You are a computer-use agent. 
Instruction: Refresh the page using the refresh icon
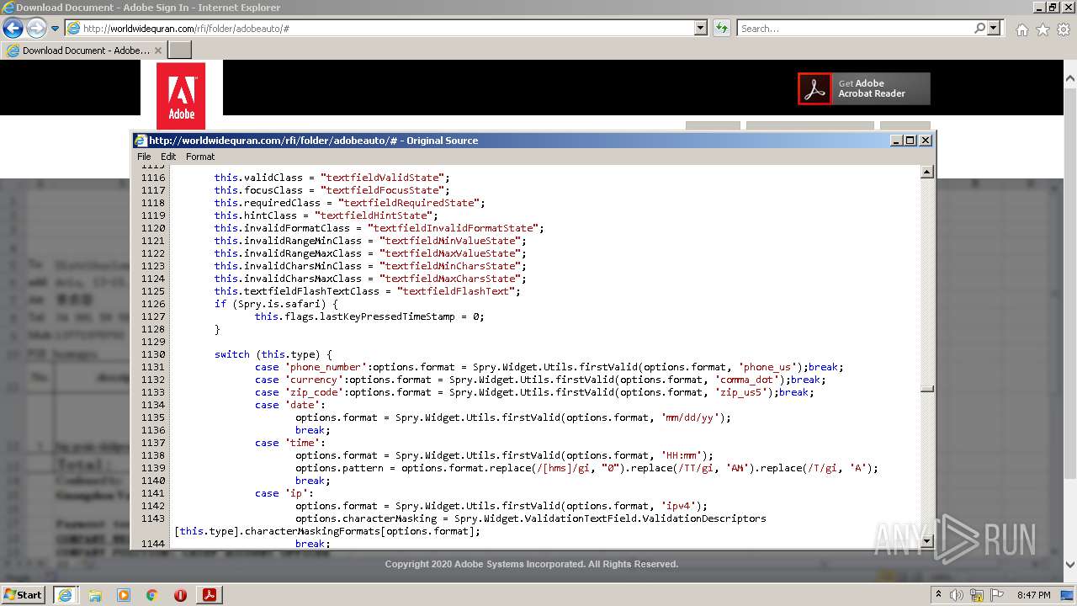coord(721,29)
